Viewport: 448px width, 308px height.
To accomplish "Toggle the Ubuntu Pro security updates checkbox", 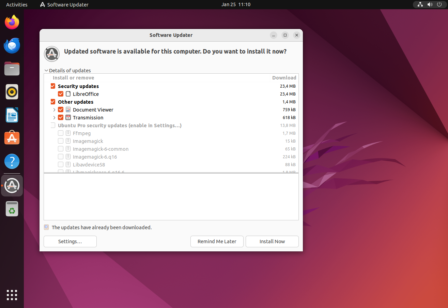I will tap(53, 125).
